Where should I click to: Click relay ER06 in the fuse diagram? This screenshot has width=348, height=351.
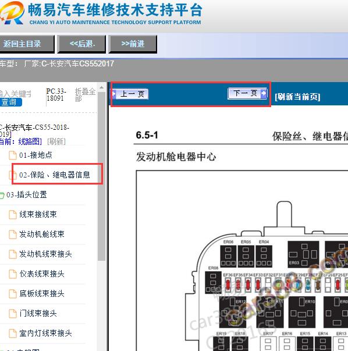coord(228,256)
